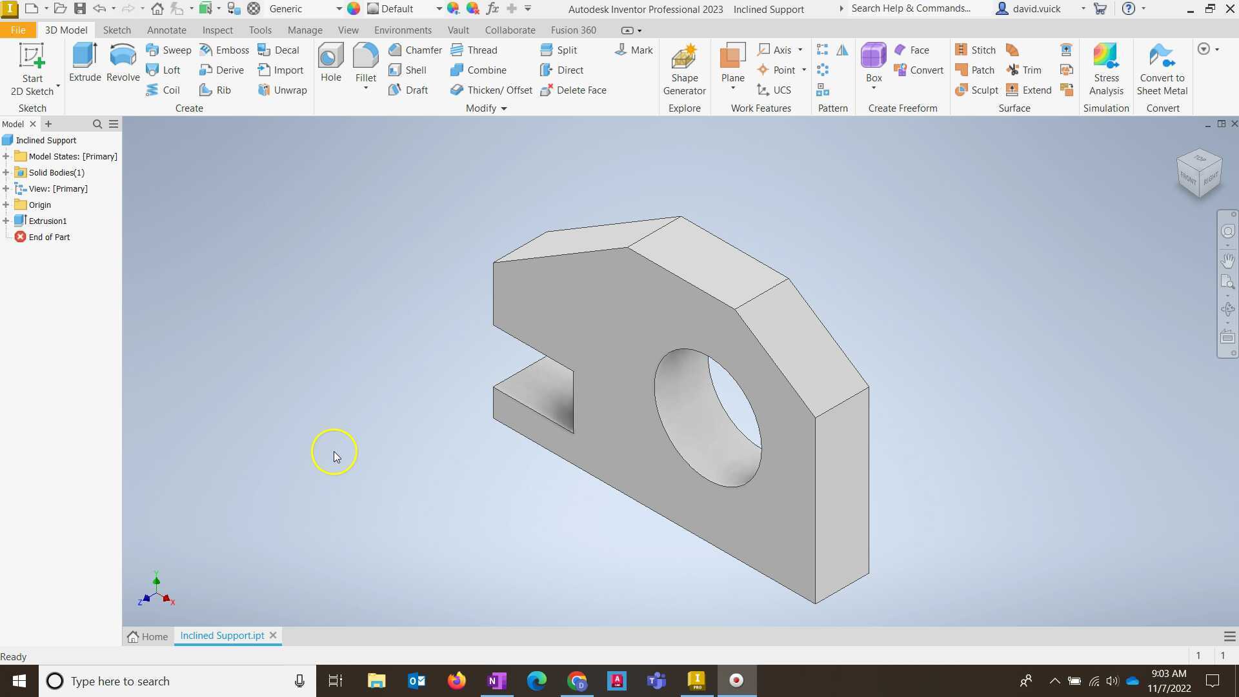Switch to the Annotate ribbon tab
Image resolution: width=1239 pixels, height=697 pixels.
point(166,30)
